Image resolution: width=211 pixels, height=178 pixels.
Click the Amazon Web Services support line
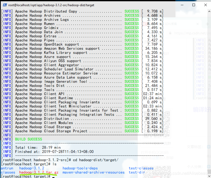[x=82, y=48]
